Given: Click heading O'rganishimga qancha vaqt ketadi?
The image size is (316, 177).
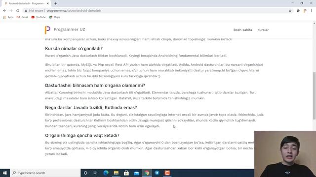Looking at the screenshot, I should point(82,136).
